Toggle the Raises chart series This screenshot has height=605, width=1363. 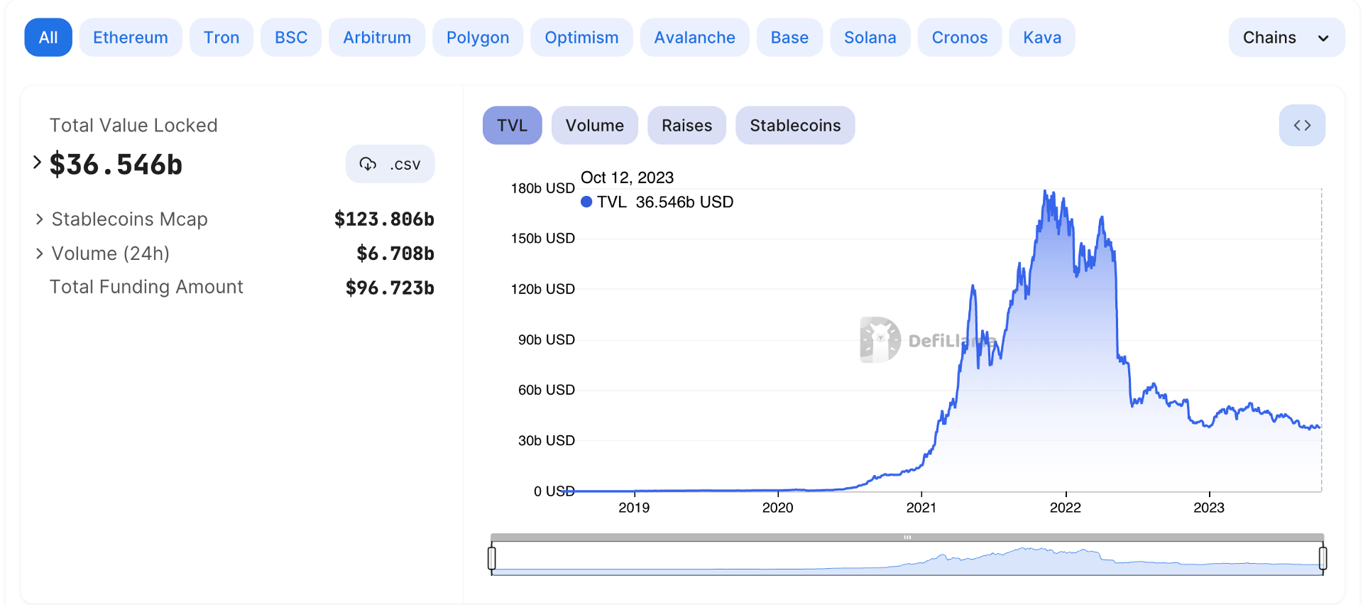coord(686,126)
